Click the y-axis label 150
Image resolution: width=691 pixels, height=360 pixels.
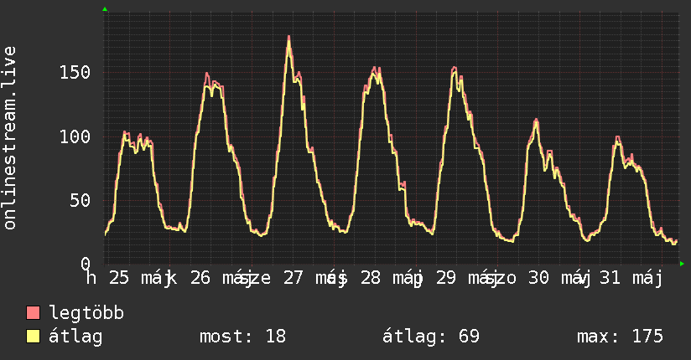75,72
